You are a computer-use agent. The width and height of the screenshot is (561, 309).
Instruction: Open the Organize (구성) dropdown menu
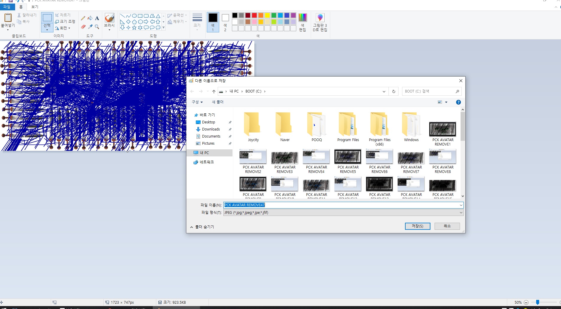197,102
